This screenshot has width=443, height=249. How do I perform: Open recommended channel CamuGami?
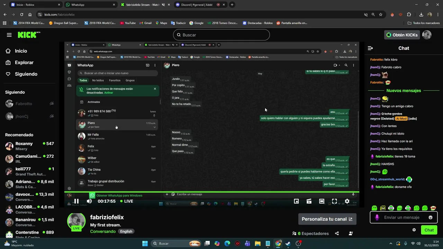coord(29,159)
